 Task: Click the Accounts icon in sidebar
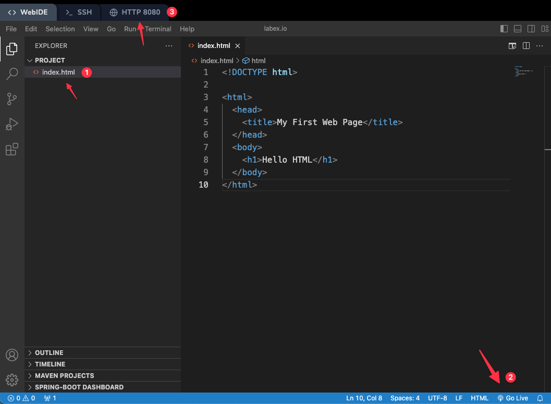tap(12, 355)
